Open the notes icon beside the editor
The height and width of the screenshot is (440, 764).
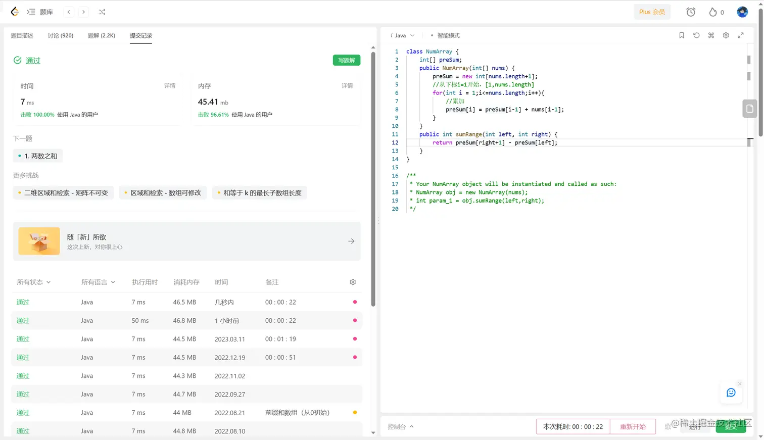[750, 109]
